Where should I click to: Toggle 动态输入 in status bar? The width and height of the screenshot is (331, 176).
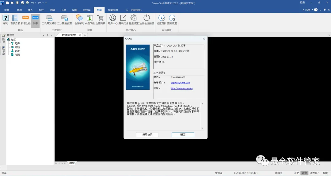coord(314,173)
